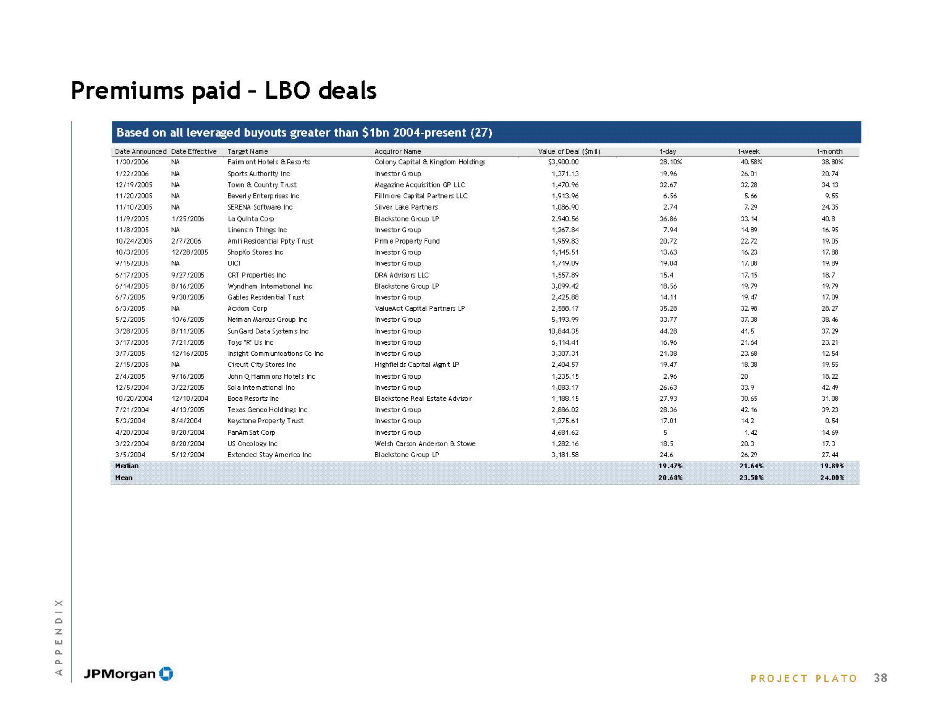Click the 'Date Effective' column header
The height and width of the screenshot is (716, 927).
pos(194,151)
